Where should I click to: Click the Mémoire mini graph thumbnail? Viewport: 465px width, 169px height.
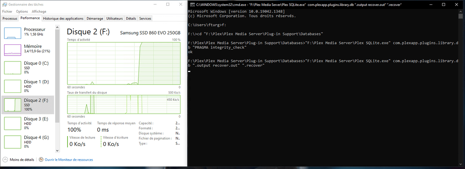click(12, 50)
